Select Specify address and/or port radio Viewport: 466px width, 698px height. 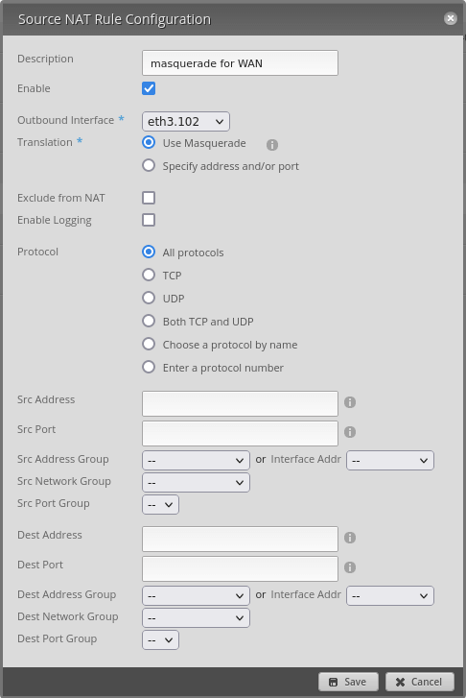(149, 165)
